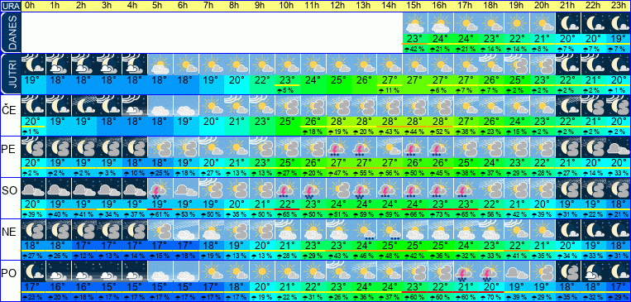Click Thursday 5h foggy cloud icon

tap(160, 106)
